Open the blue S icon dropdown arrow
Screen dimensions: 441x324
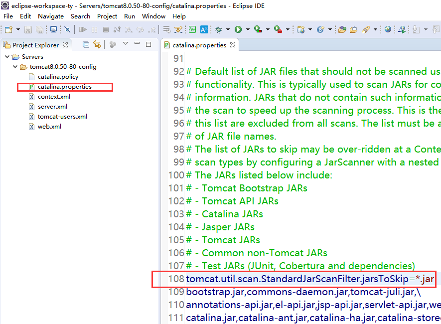click(x=330, y=29)
